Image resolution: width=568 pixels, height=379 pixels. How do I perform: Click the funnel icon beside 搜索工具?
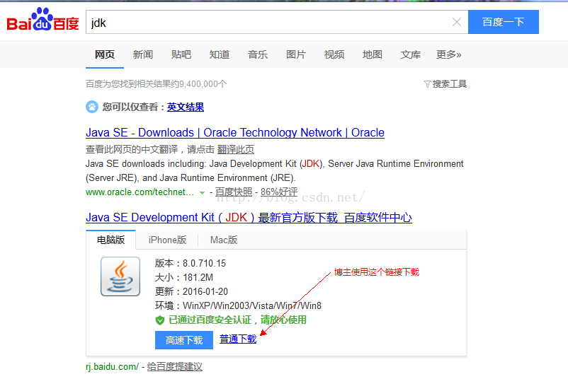(x=427, y=84)
